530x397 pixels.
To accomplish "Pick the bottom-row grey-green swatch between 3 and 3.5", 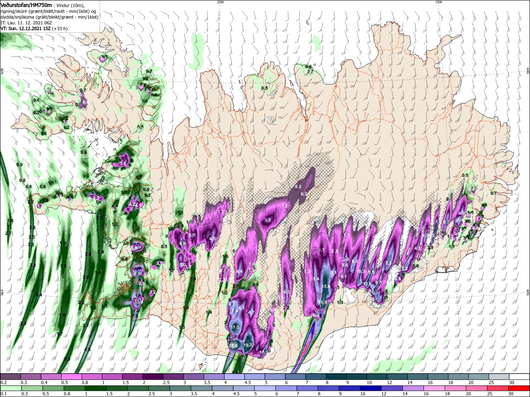I will click(181, 388).
